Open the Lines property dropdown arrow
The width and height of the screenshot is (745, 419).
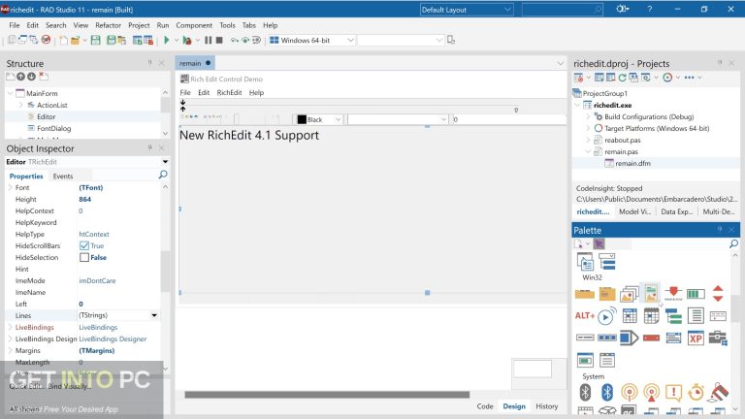(x=153, y=316)
